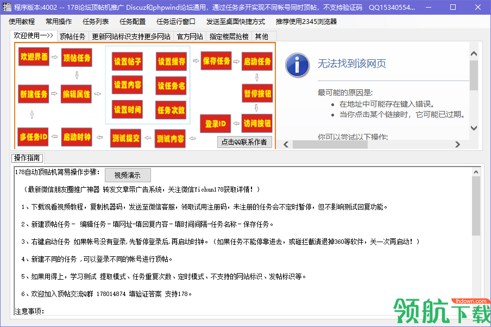
Task: Click the red 设任务名 block
Action: 171,85
